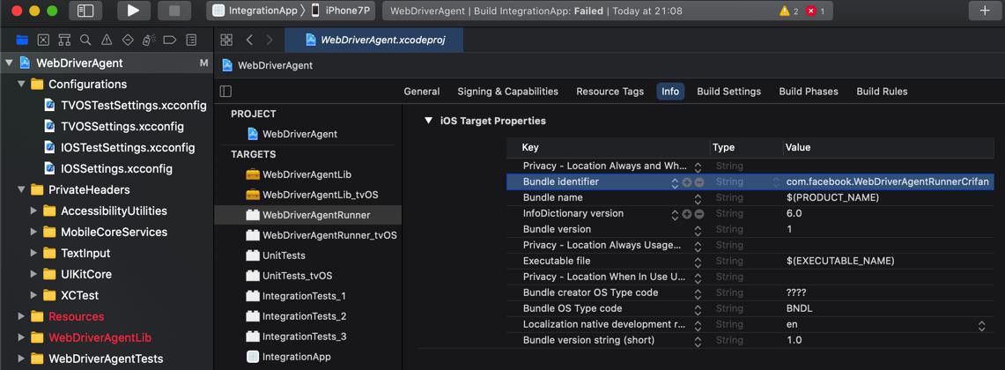Image resolution: width=1005 pixels, height=370 pixels.
Task: Open the key picker for Bundle version
Action: 698,230
